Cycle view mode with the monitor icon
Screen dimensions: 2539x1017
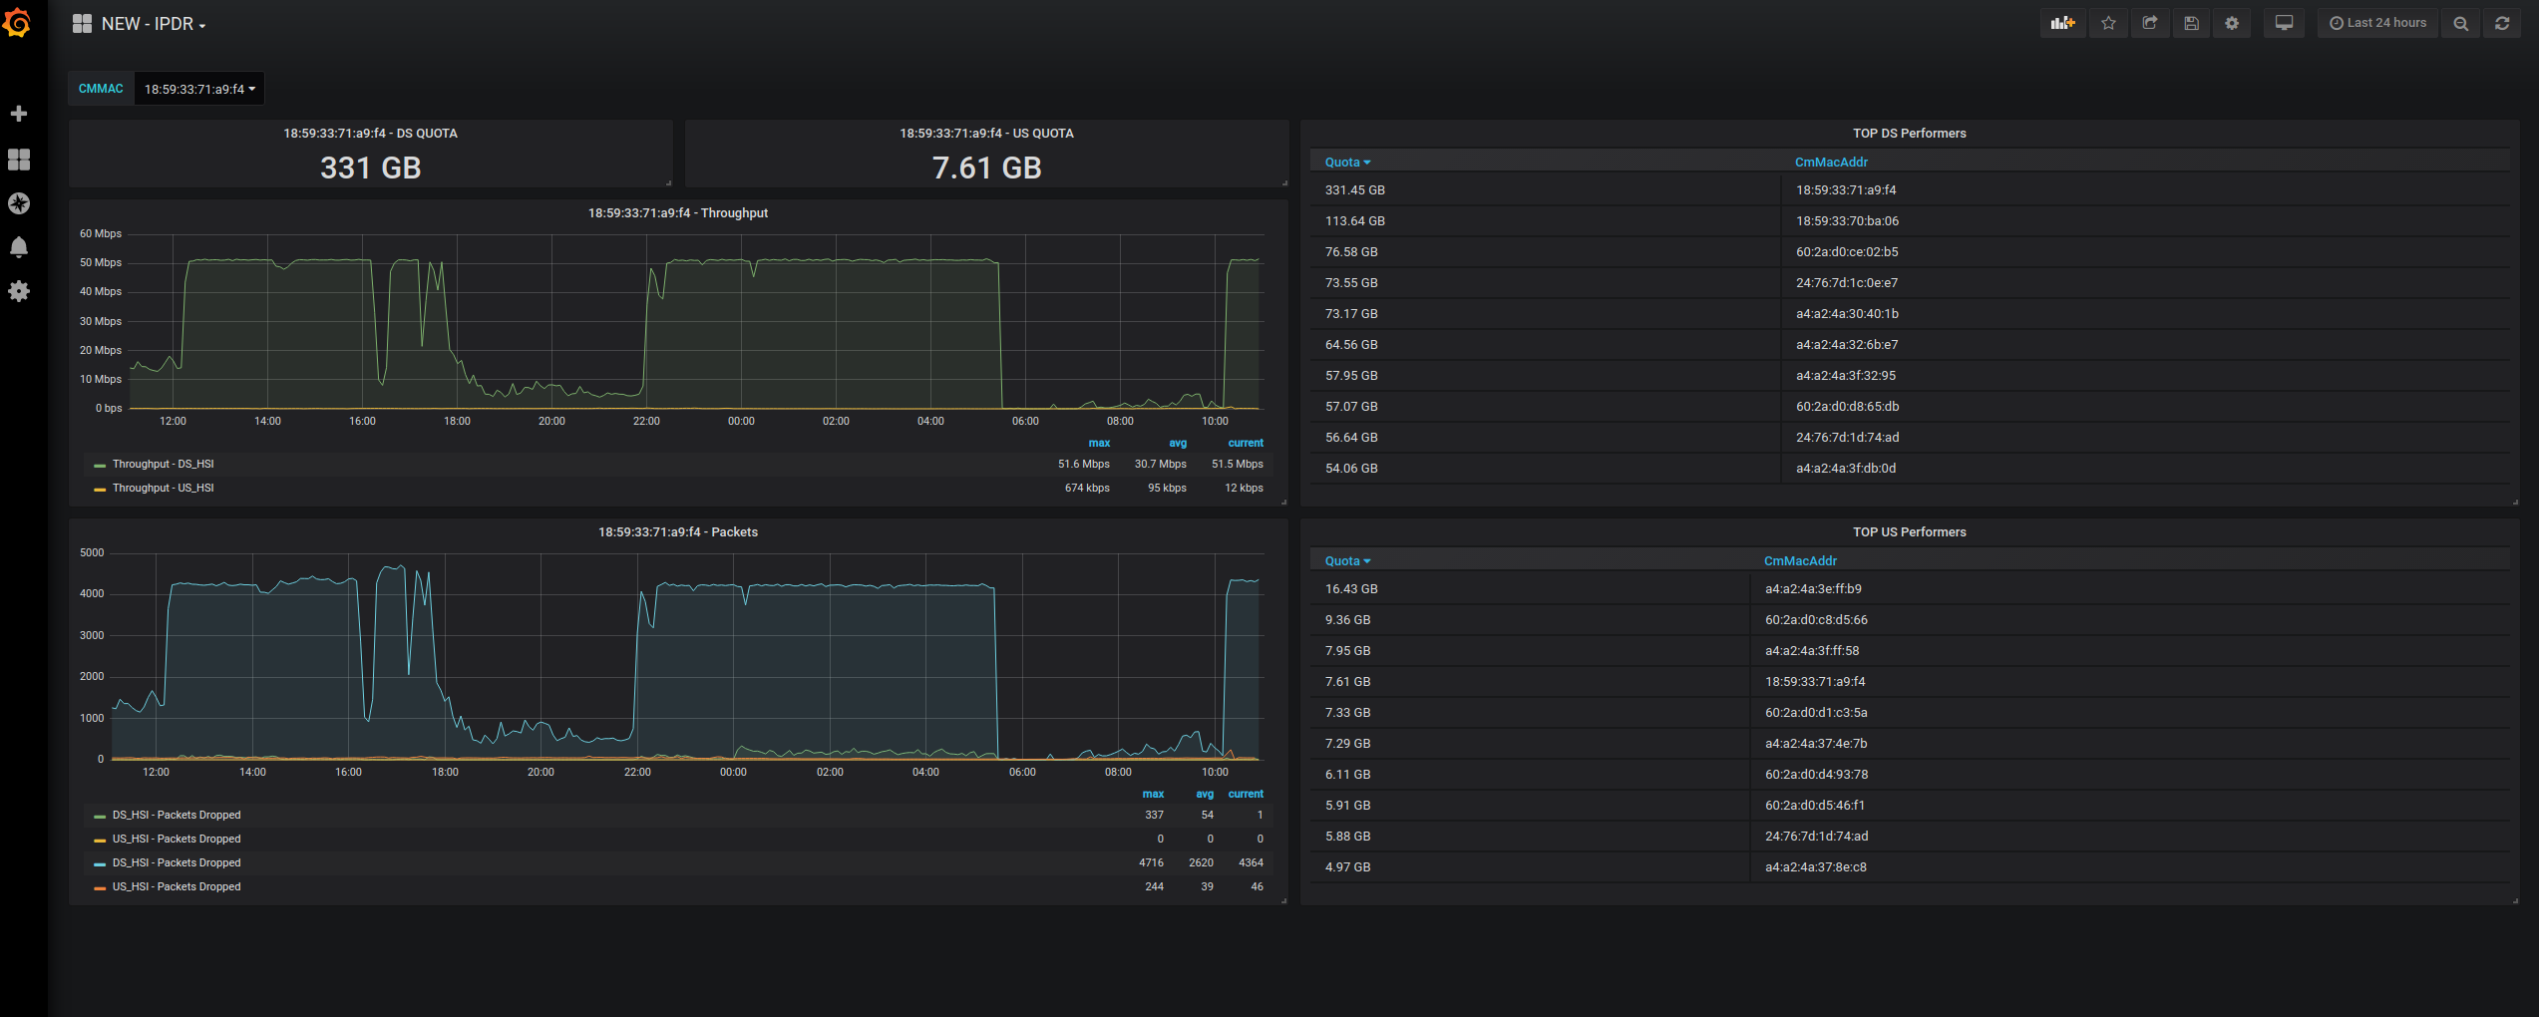coord(2284,23)
